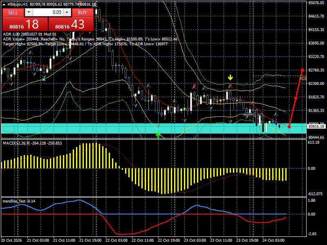Click the 80444.65 price scale label
Viewport: 327px width, 245px height.
[316, 137]
